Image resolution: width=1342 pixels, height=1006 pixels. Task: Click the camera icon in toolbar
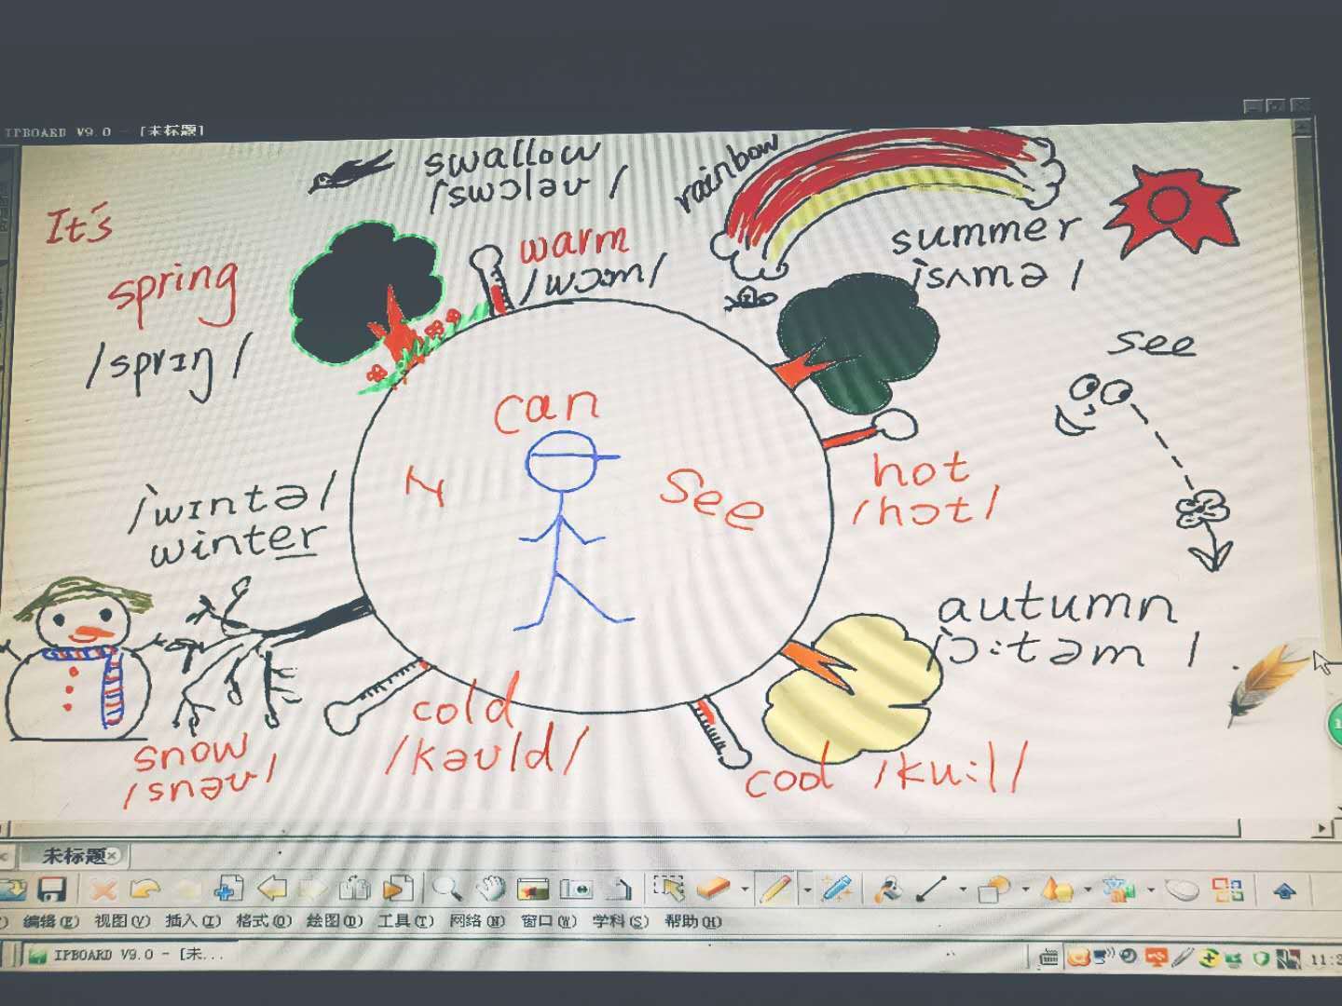577,890
